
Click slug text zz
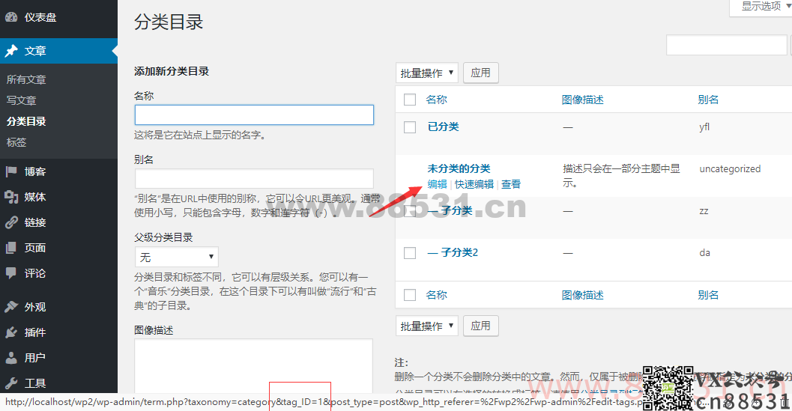tap(704, 210)
